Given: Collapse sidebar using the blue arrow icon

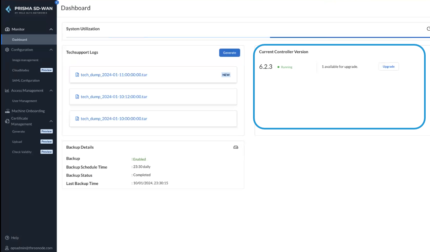Looking at the screenshot, I should click(x=57, y=2).
